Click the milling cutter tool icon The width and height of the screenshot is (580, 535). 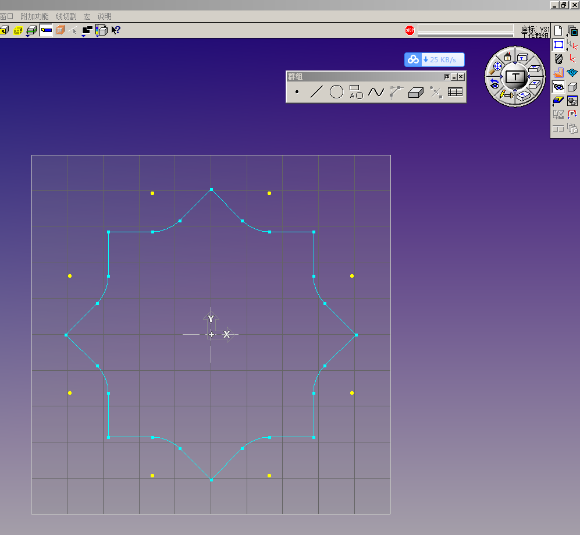point(558,59)
